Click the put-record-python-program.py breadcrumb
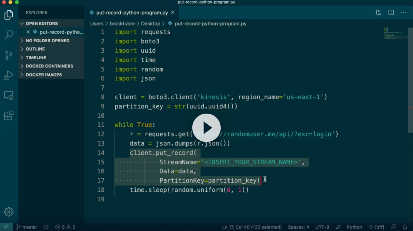Screen dimensions: 413x231 point(210,23)
